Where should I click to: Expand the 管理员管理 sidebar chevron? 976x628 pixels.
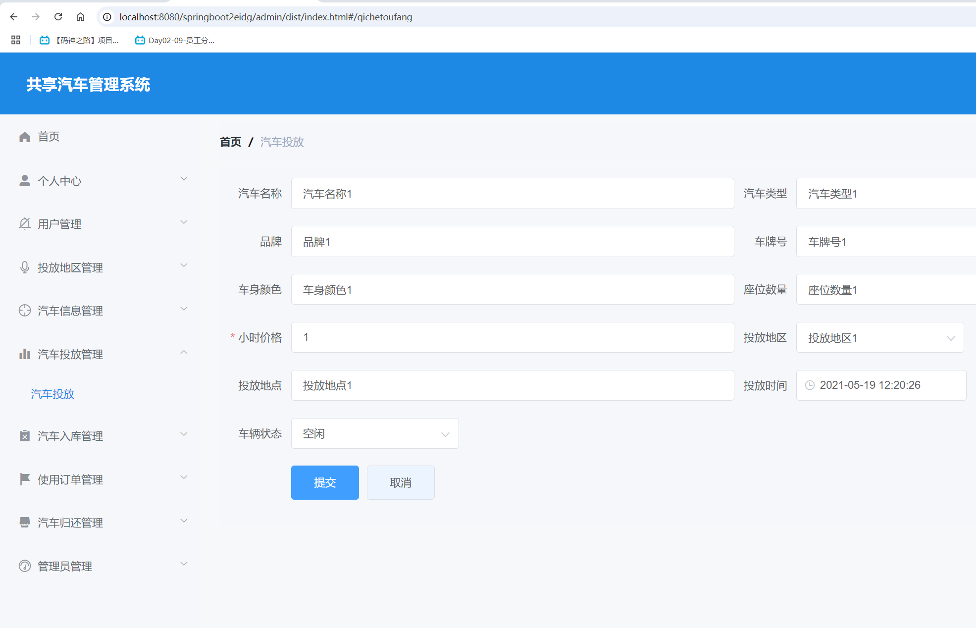184,564
